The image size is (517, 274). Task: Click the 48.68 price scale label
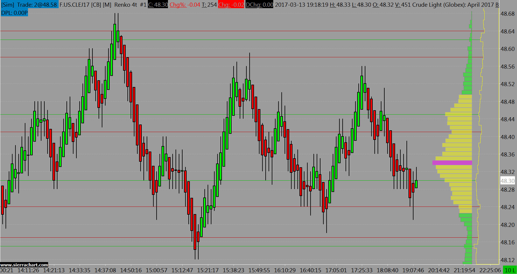click(x=507, y=14)
